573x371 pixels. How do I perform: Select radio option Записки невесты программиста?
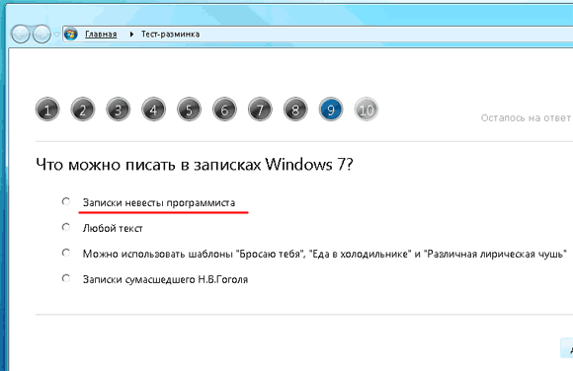(x=66, y=201)
